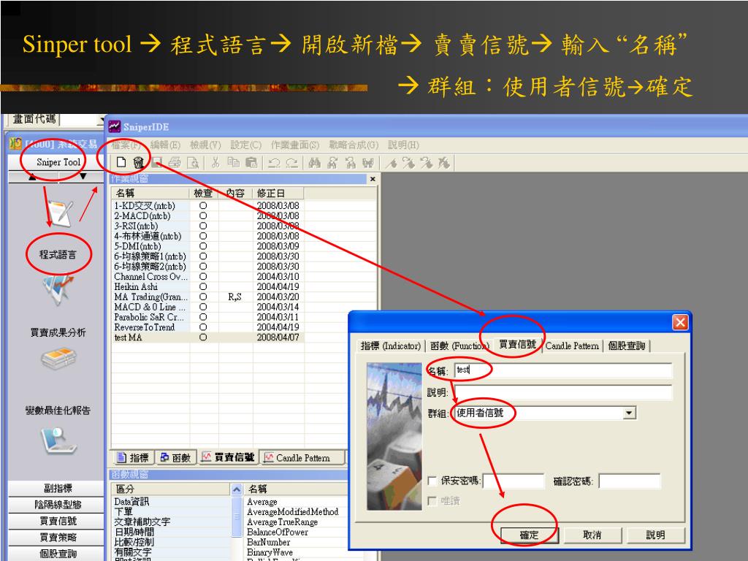The image size is (748, 561).
Task: Toggle the 唯讀 checkbox
Action: [432, 500]
